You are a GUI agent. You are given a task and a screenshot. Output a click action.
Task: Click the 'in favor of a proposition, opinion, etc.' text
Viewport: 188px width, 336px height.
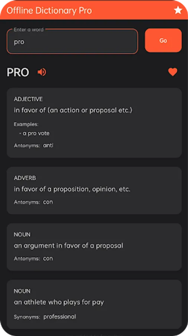pyautogui.click(x=72, y=189)
